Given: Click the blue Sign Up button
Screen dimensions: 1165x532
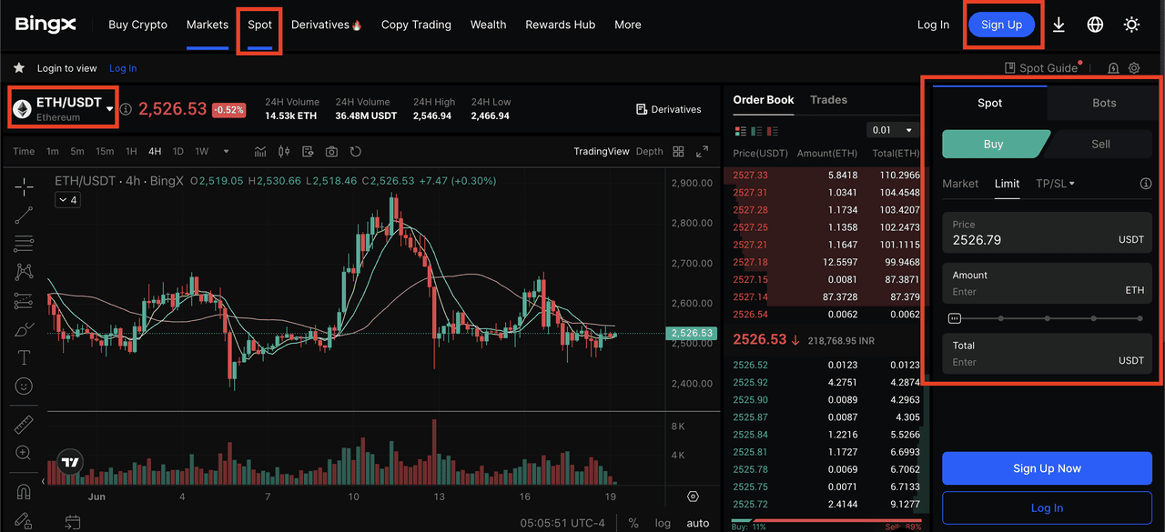Looking at the screenshot, I should [1001, 25].
